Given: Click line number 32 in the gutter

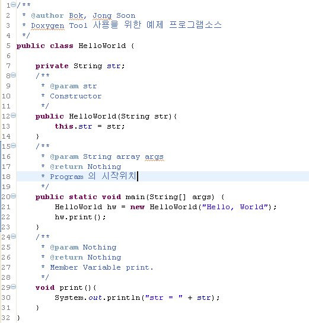Looking at the screenshot, I should tap(5, 318).
